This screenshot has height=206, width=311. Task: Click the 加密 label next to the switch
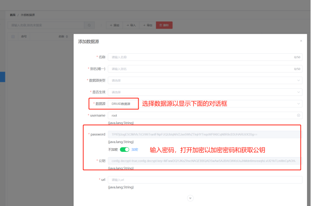coord(135,150)
